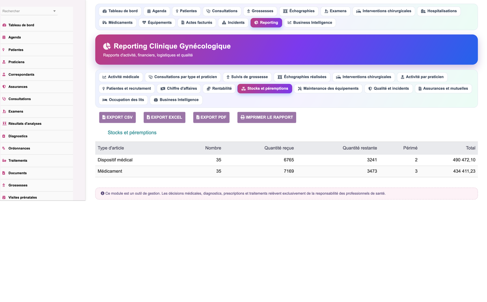Select Stocks et péremptions report tab
Viewport: 487px width, 302px height.
[265, 89]
